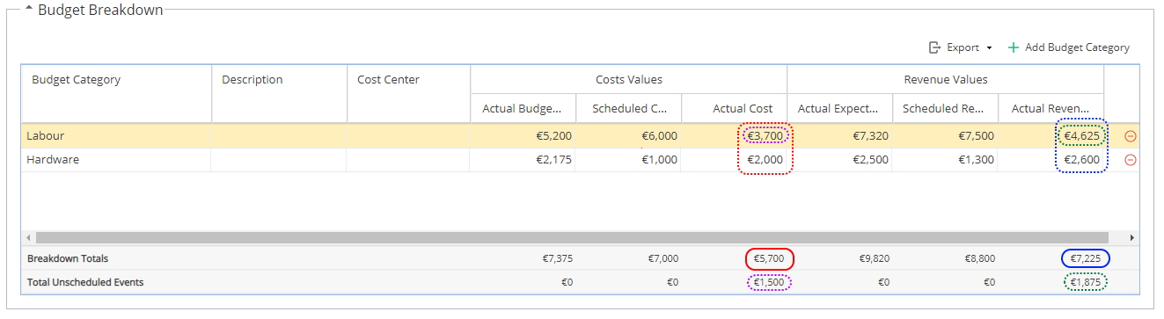Click the Export icon
The width and height of the screenshot is (1164, 319).
pyautogui.click(x=935, y=47)
